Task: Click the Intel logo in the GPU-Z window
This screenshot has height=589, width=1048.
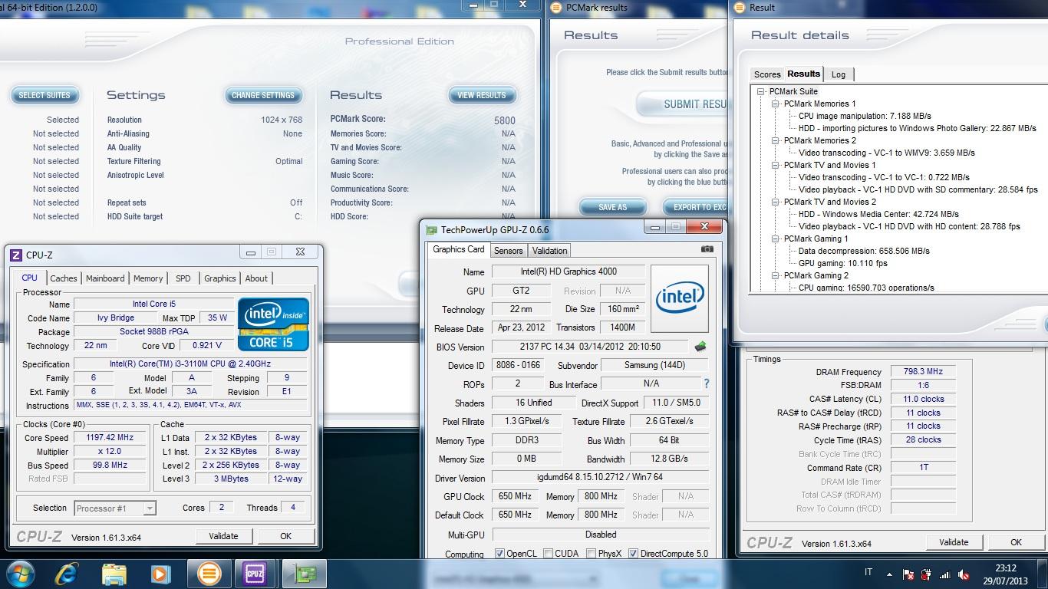Action: click(679, 298)
